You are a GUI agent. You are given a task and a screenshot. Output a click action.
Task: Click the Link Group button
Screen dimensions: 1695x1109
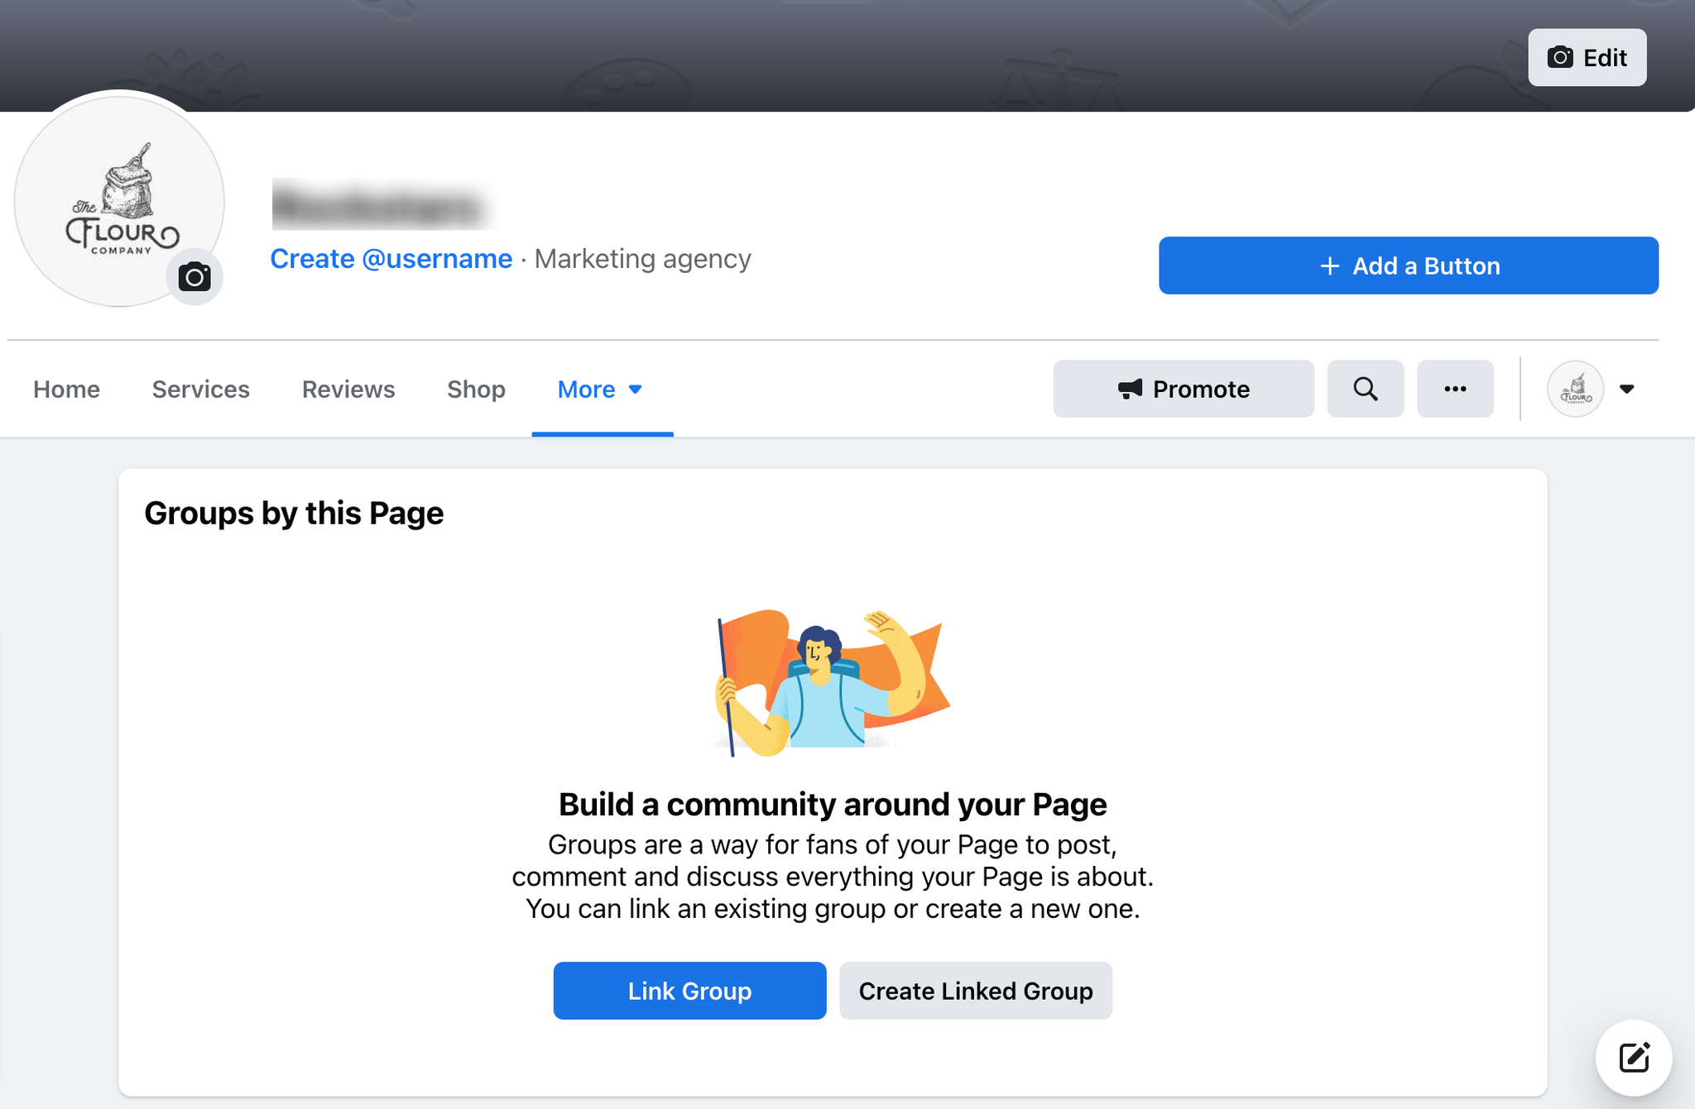tap(689, 991)
